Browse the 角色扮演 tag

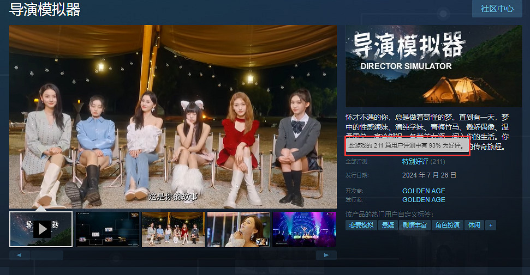[x=446, y=225]
